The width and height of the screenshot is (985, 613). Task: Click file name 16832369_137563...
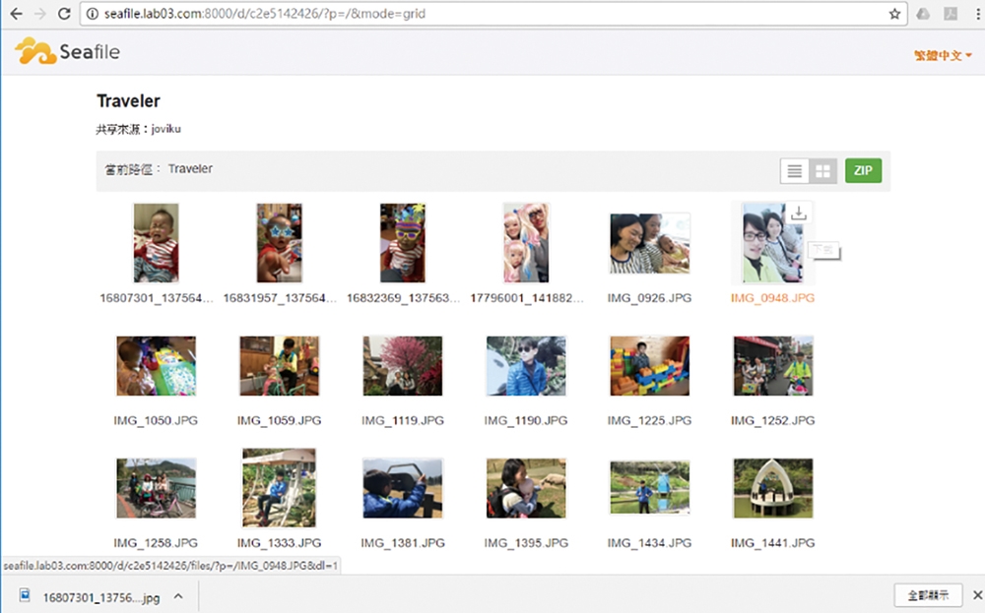point(403,298)
